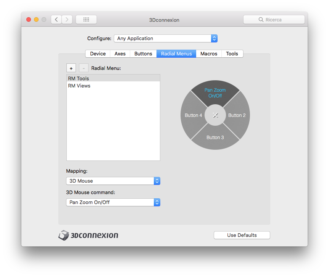Select the Radial Menus tab

coord(176,54)
